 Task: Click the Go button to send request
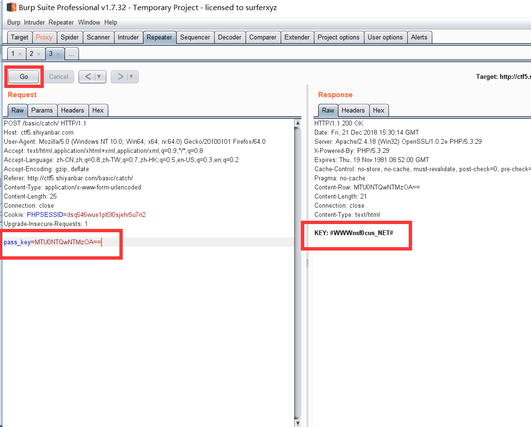[x=24, y=76]
